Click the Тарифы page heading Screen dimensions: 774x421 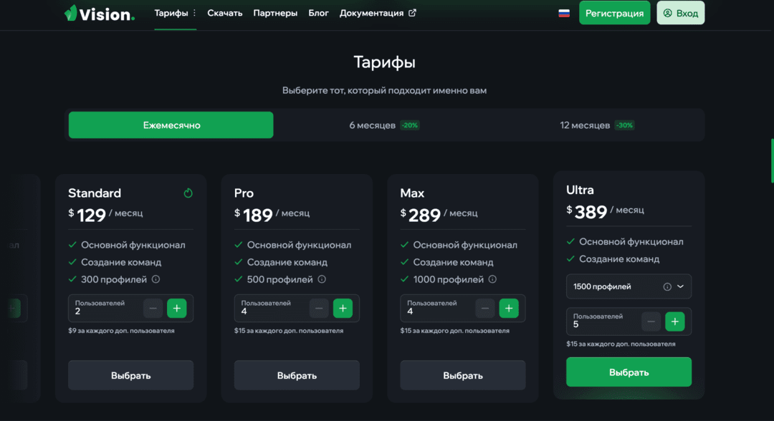385,62
